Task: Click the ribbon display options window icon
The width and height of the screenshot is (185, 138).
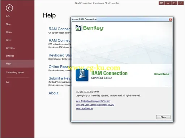Action: [x=162, y=3]
